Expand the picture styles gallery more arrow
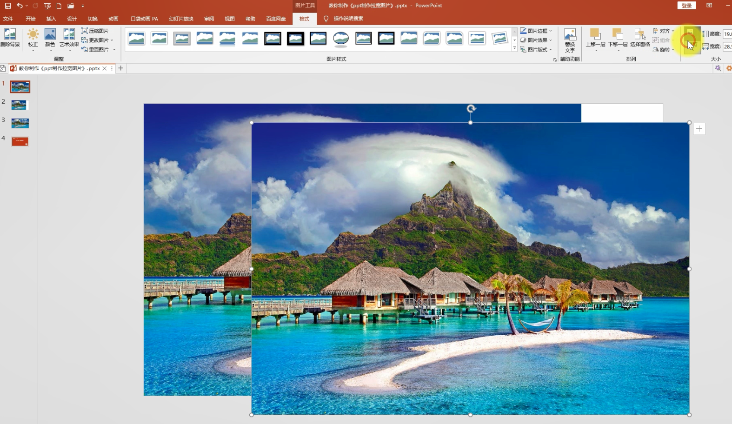732x424 pixels. pos(514,48)
